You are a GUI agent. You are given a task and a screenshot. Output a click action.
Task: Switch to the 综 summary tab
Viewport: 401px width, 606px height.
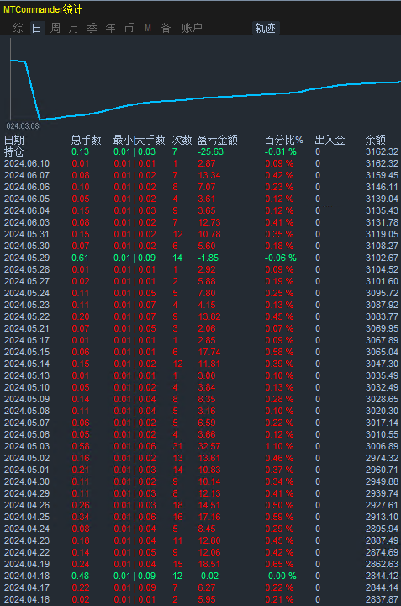coord(18,28)
